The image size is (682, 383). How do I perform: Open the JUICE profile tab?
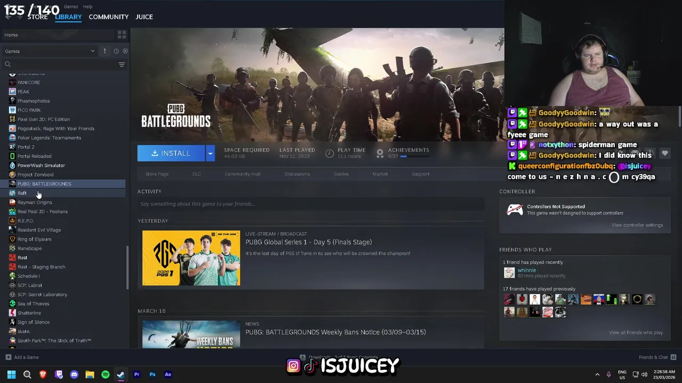144,17
